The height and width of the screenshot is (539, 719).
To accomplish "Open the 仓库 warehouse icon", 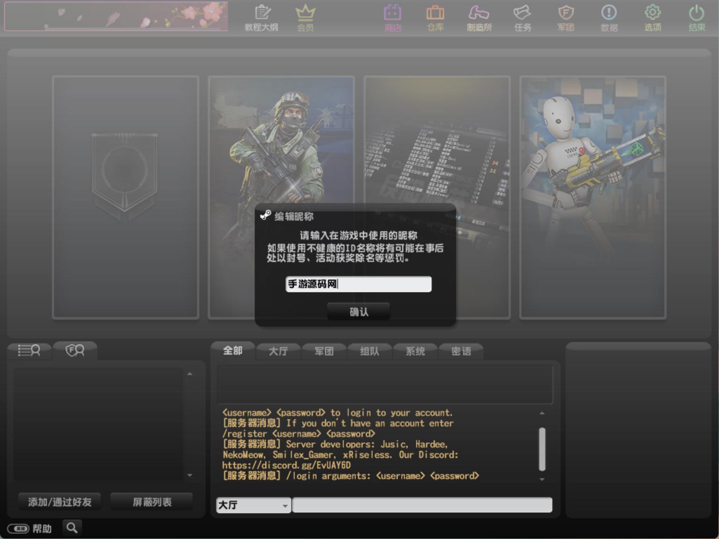I will pos(435,18).
